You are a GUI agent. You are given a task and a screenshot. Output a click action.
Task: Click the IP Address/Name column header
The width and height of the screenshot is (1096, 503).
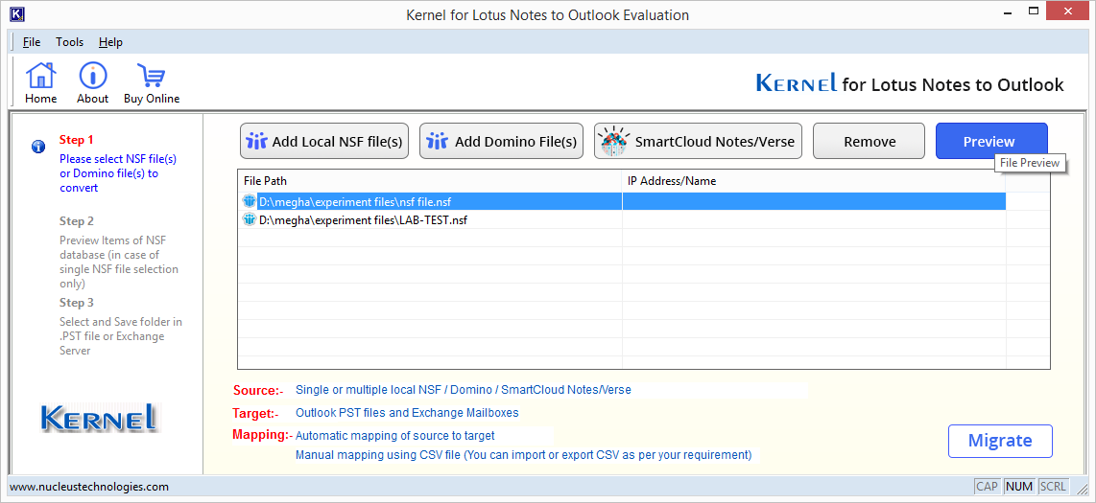(814, 181)
